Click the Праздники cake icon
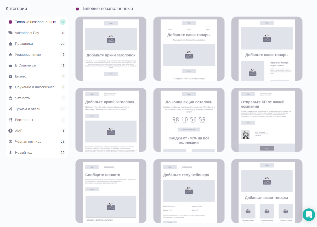Image resolution: width=317 pixels, height=227 pixels. point(10,44)
